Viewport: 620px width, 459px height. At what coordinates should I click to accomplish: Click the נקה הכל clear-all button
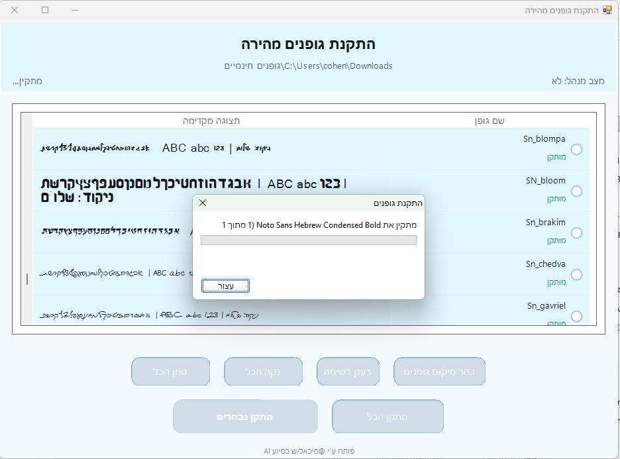[264, 372]
